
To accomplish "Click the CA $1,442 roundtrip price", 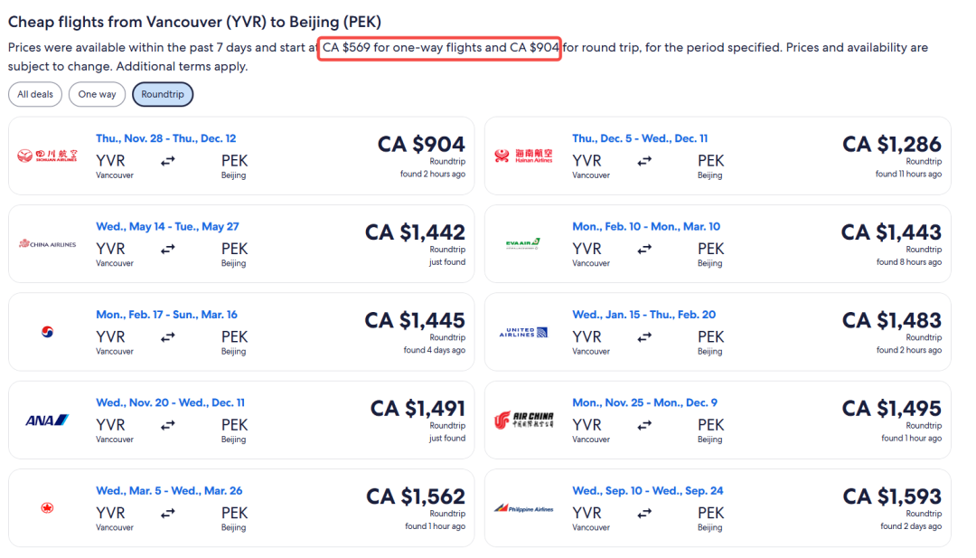I will click(415, 232).
